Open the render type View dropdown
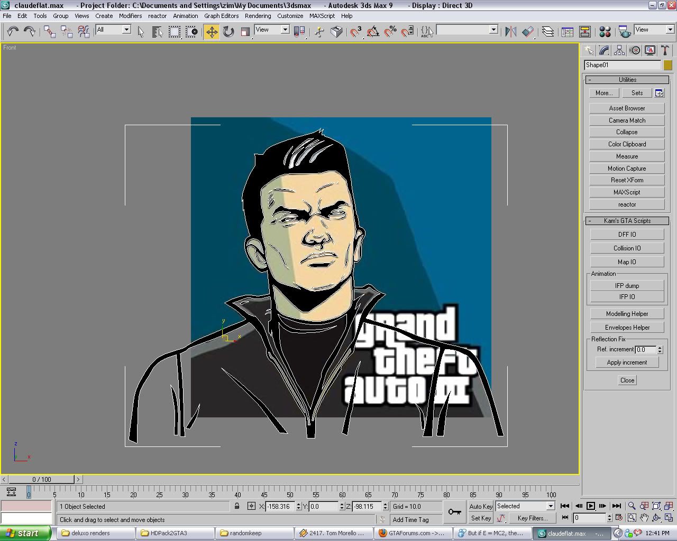The width and height of the screenshot is (677, 541). (654, 30)
